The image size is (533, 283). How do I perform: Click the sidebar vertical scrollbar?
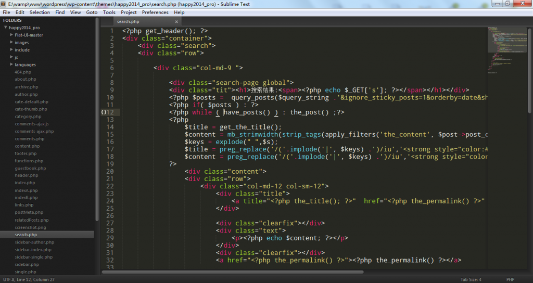coord(97,119)
